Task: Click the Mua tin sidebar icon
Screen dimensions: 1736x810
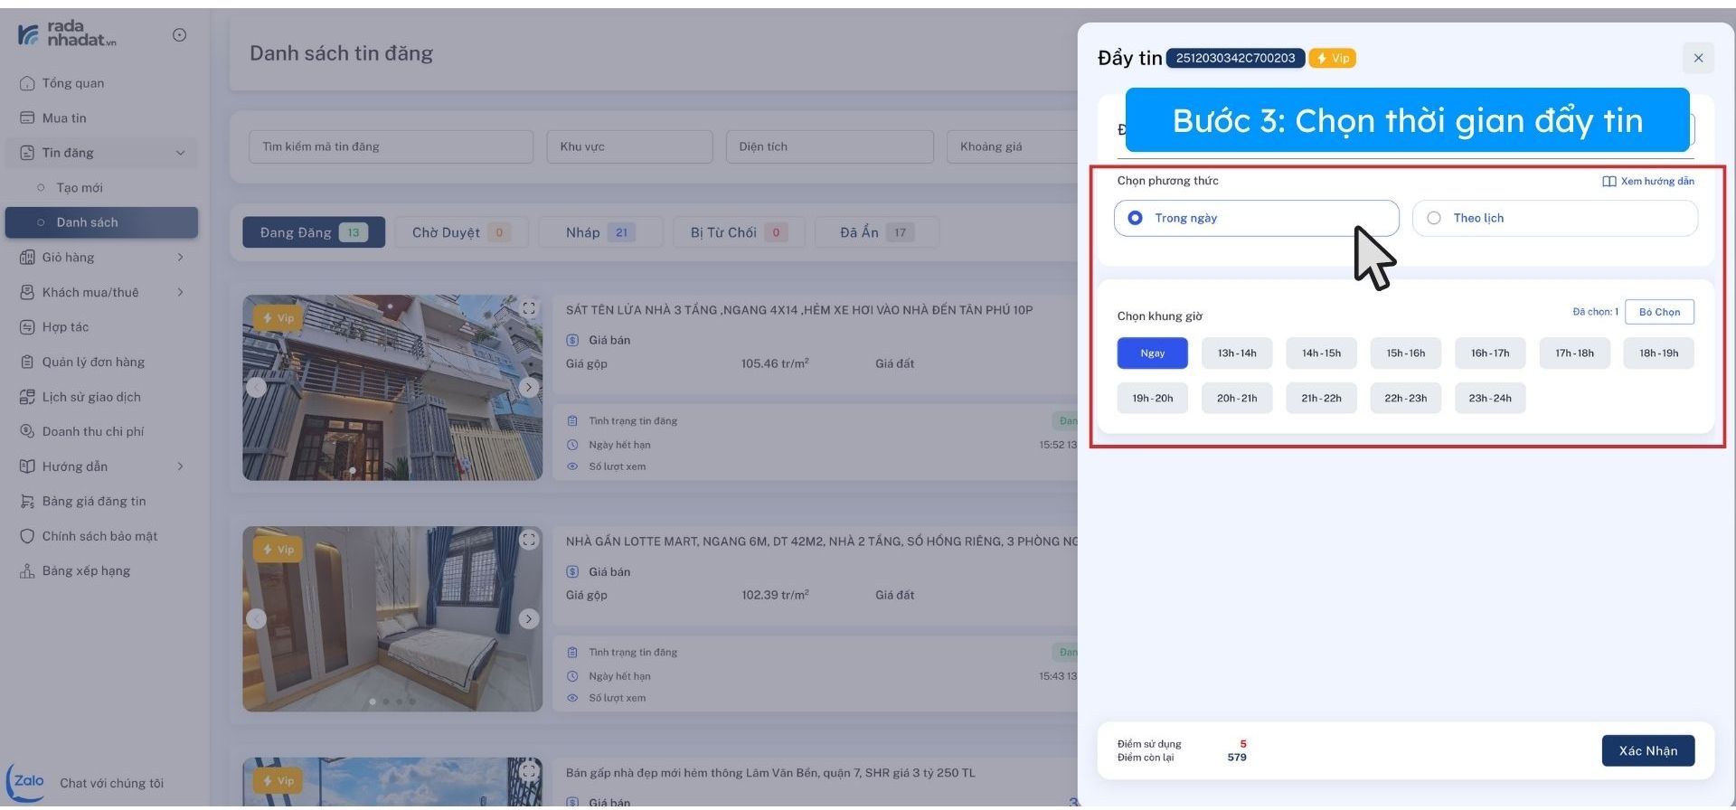Action: 27,118
